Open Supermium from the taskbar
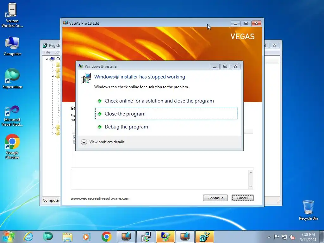Screen dimensions: 324x243 [x=48, y=237]
